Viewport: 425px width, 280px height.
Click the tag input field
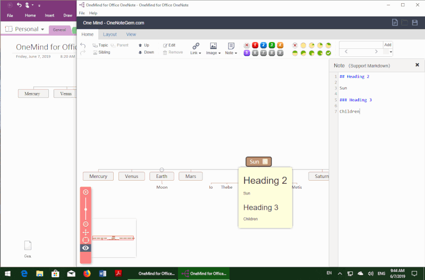point(361,45)
